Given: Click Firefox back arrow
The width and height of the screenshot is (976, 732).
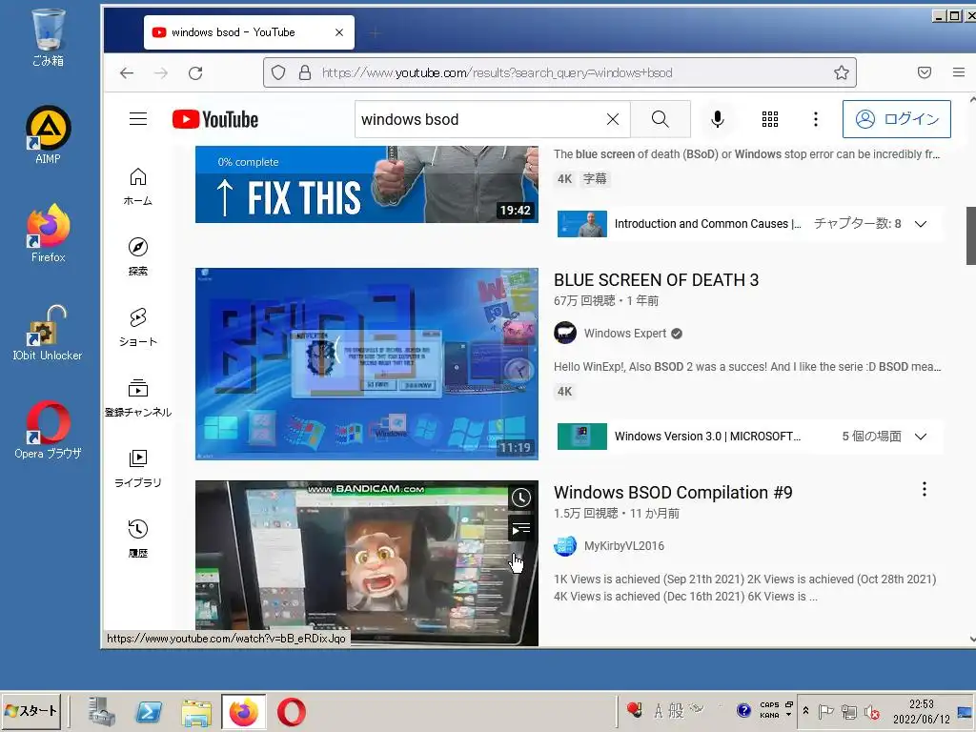Looking at the screenshot, I should tap(127, 72).
